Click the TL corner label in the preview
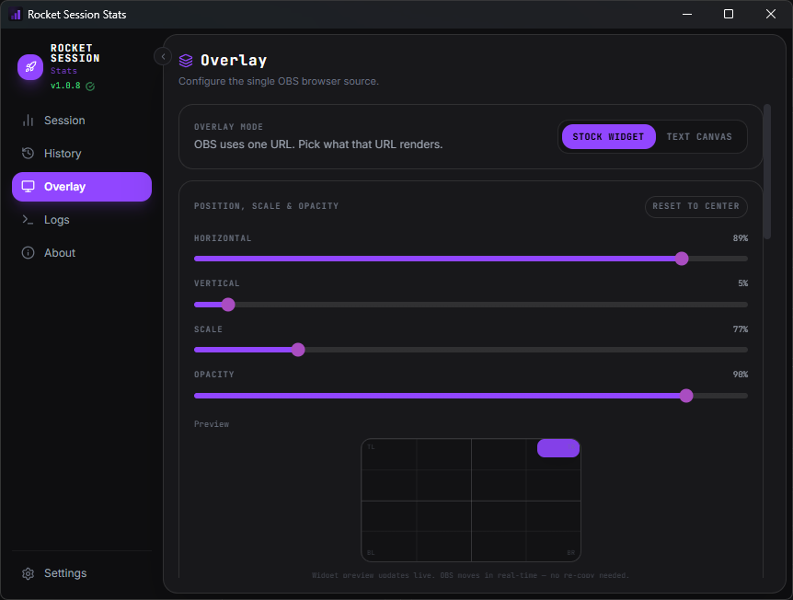 click(371, 446)
